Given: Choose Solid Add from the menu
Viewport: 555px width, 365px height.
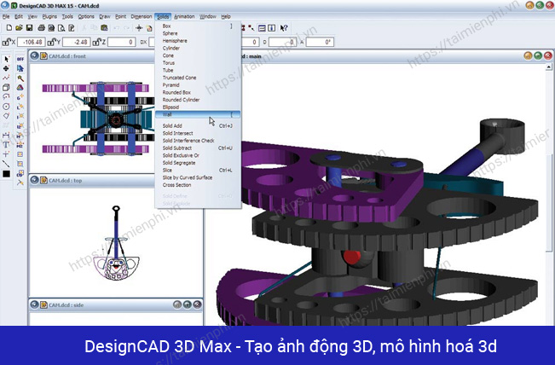Looking at the screenshot, I should pyautogui.click(x=198, y=125).
